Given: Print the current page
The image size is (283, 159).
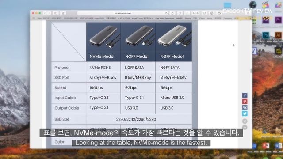Looking at the screenshot, I should 219,13.
